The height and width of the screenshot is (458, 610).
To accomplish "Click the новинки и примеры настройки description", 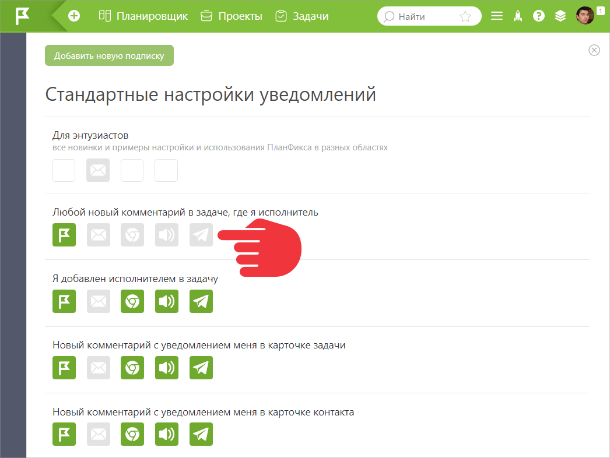I will pyautogui.click(x=220, y=148).
